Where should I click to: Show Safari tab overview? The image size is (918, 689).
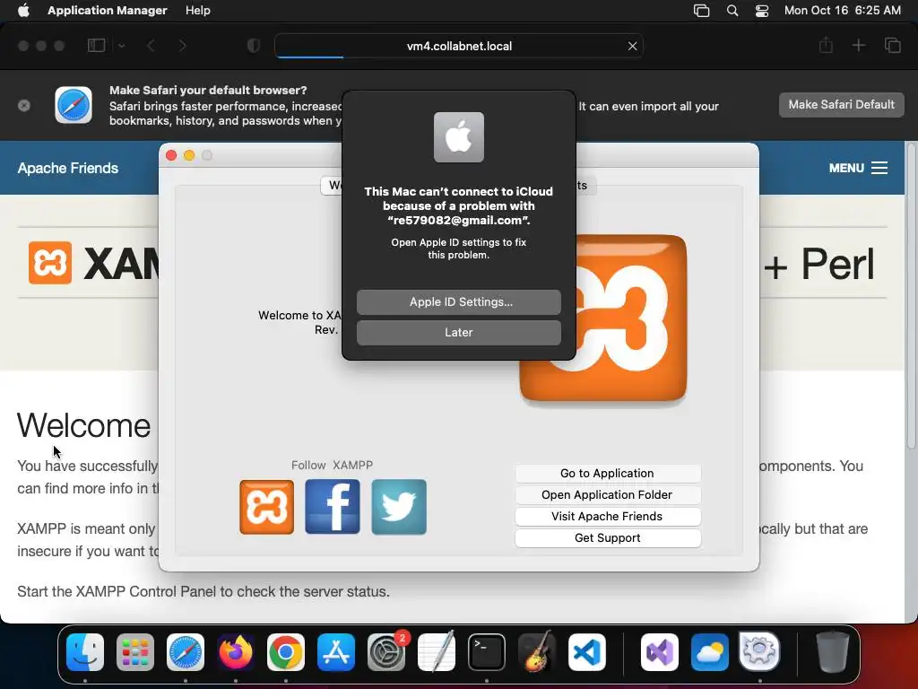pyautogui.click(x=892, y=45)
